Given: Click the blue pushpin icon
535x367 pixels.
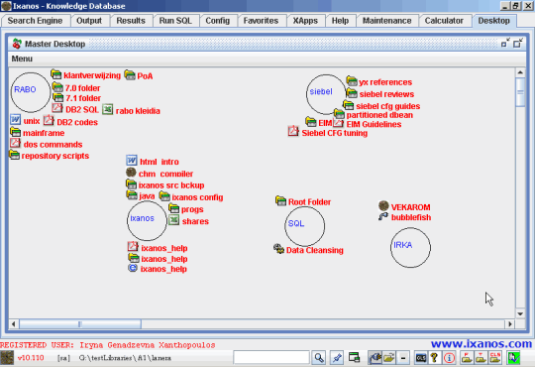Looking at the screenshot, I should pyautogui.click(x=337, y=357).
